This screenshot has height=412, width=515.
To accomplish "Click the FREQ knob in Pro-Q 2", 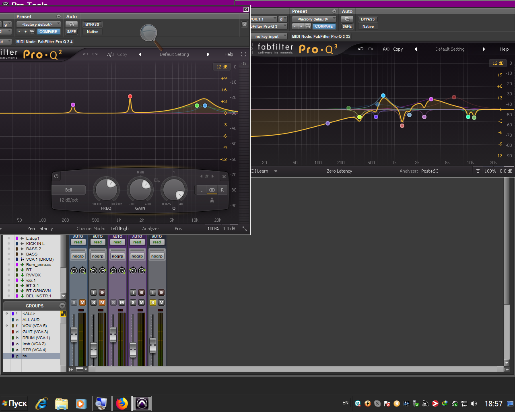I will 106,189.
